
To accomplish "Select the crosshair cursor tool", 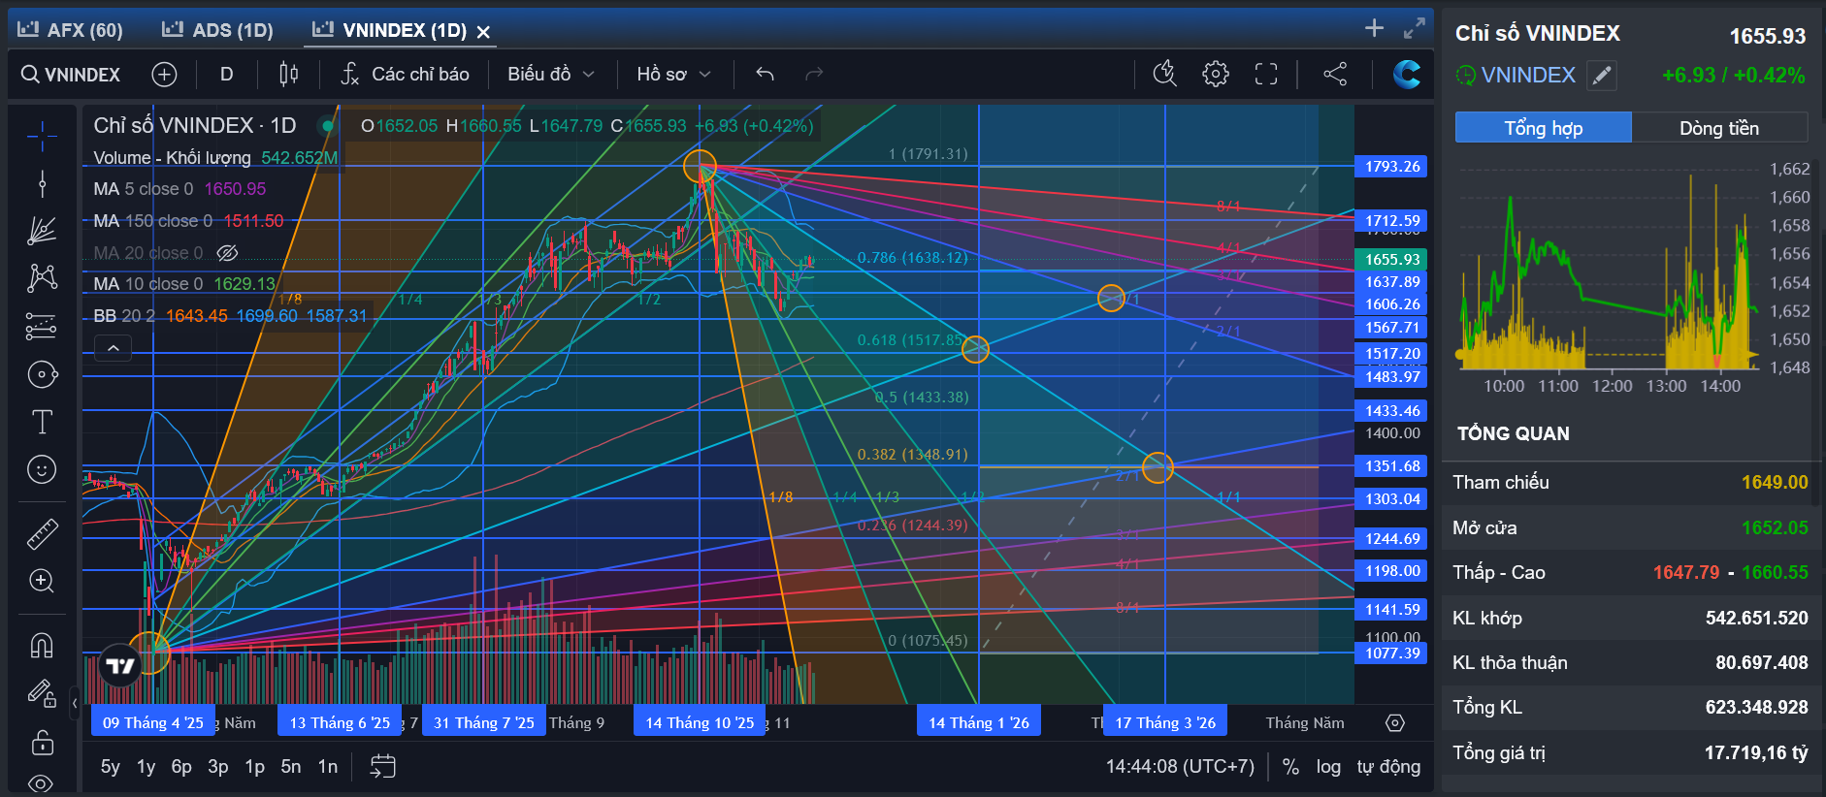I will pyautogui.click(x=42, y=137).
